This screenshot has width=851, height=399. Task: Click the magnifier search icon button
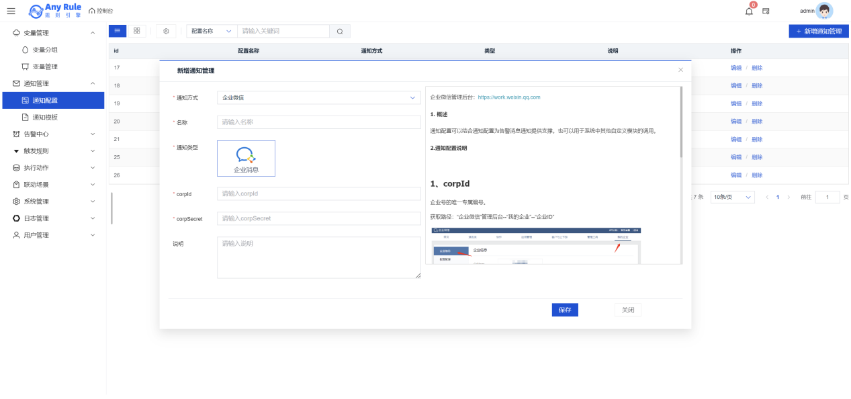tap(340, 31)
